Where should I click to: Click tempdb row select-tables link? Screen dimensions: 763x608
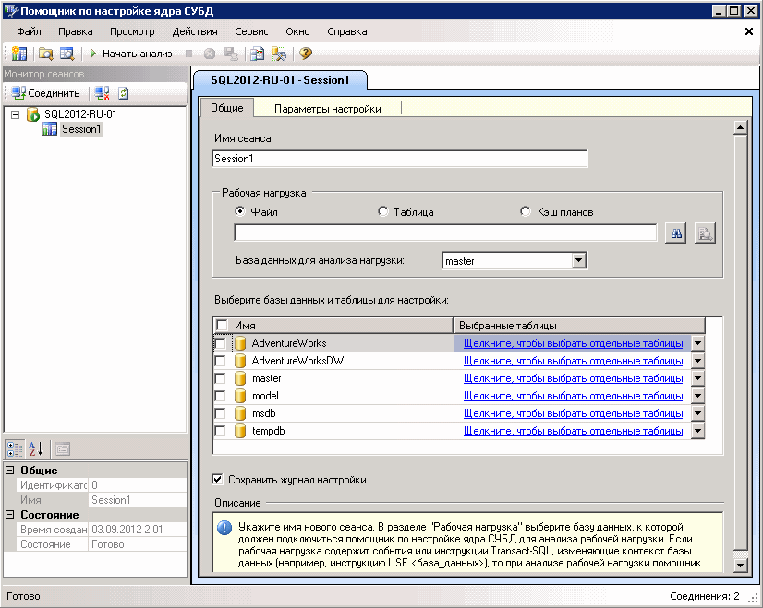573,431
